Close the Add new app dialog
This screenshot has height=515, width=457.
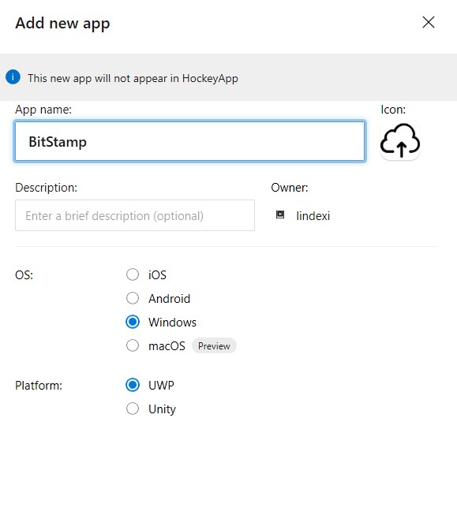click(429, 22)
